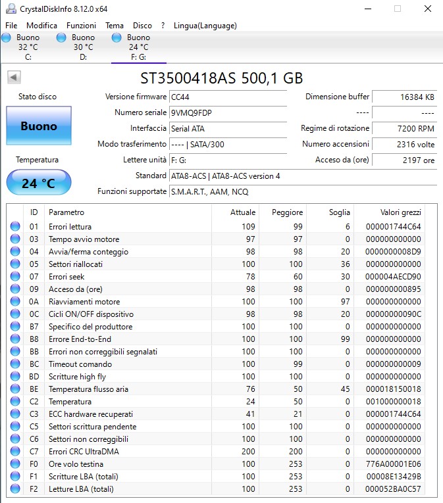
Task: Click raw value 000004AECD90 of Errori seek
Action: click(393, 277)
